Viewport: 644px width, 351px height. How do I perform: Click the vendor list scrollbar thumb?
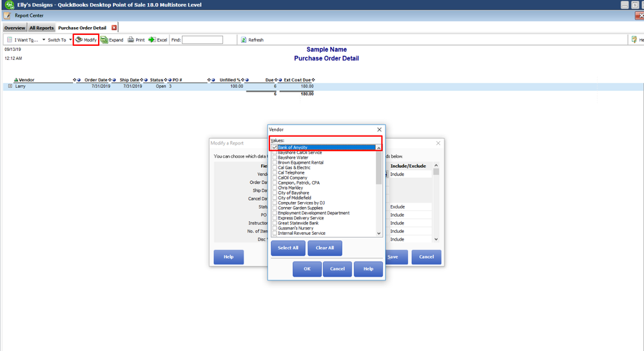point(378,168)
